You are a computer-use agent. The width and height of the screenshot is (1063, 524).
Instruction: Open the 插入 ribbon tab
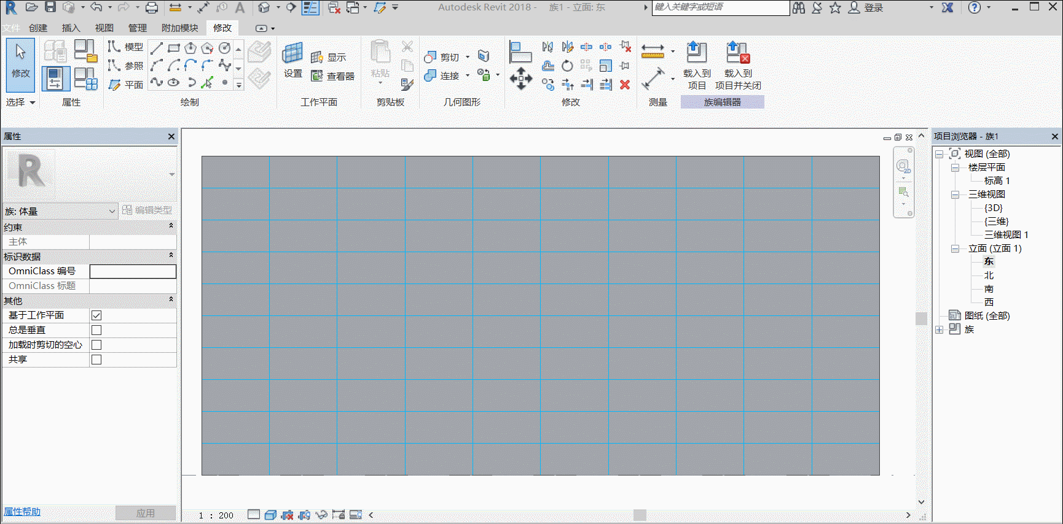tap(71, 28)
